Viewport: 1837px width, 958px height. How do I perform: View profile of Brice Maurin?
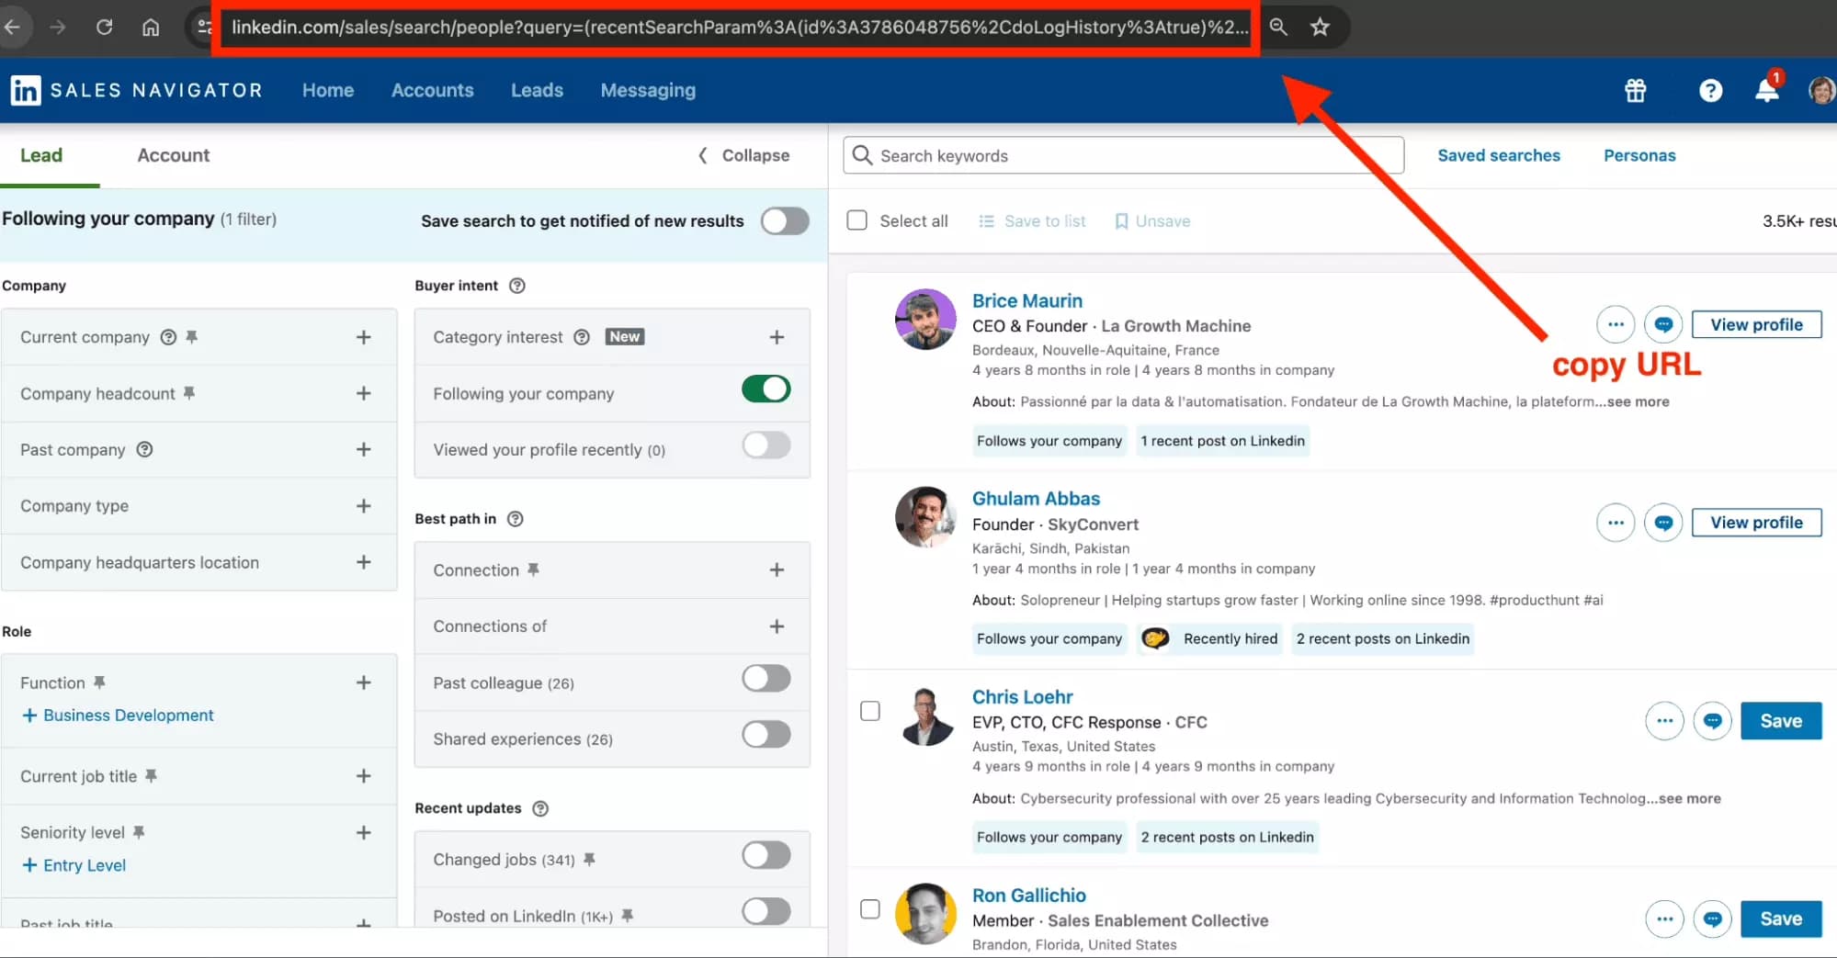click(x=1756, y=323)
